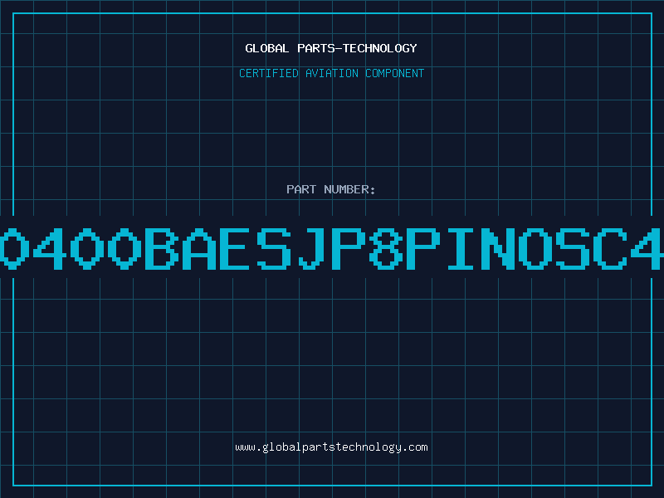
Task: Select the CERTIFIED AVIATION COMPONENT subtitle
Action: (x=331, y=73)
